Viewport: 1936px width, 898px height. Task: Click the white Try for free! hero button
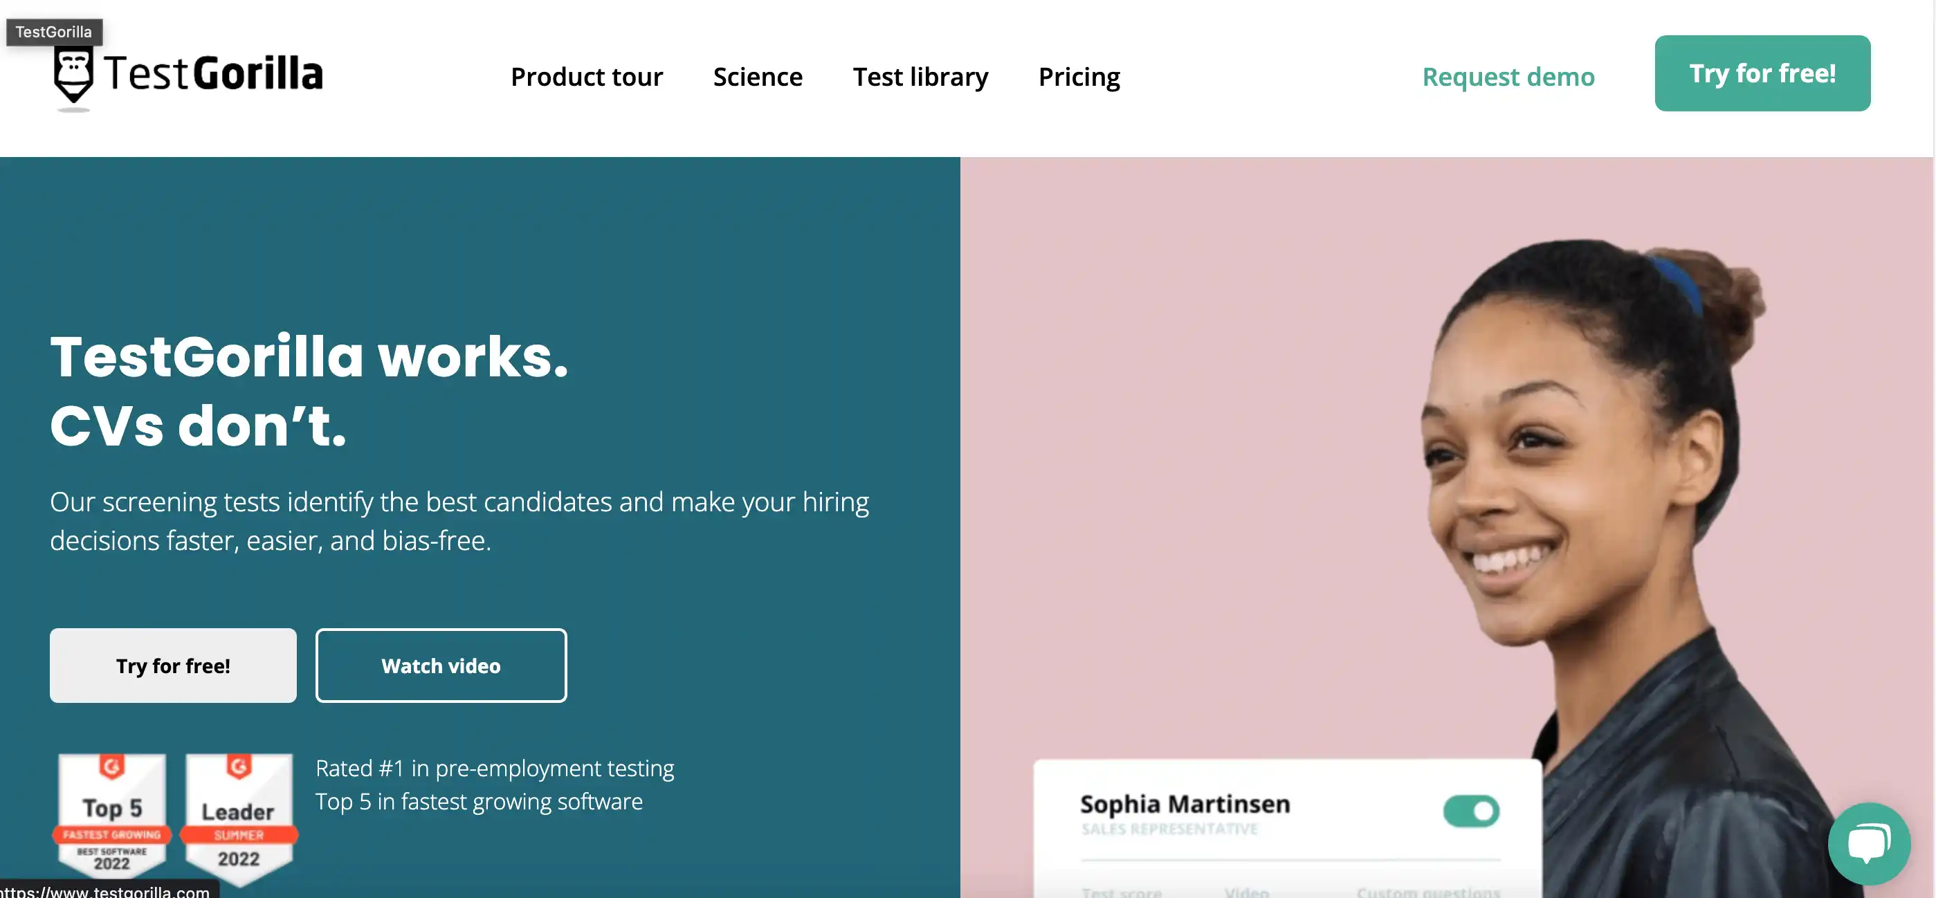click(x=173, y=666)
